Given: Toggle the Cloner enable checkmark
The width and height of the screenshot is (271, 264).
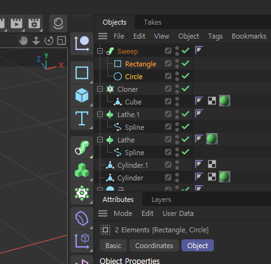Looking at the screenshot, I should pyautogui.click(x=185, y=89).
